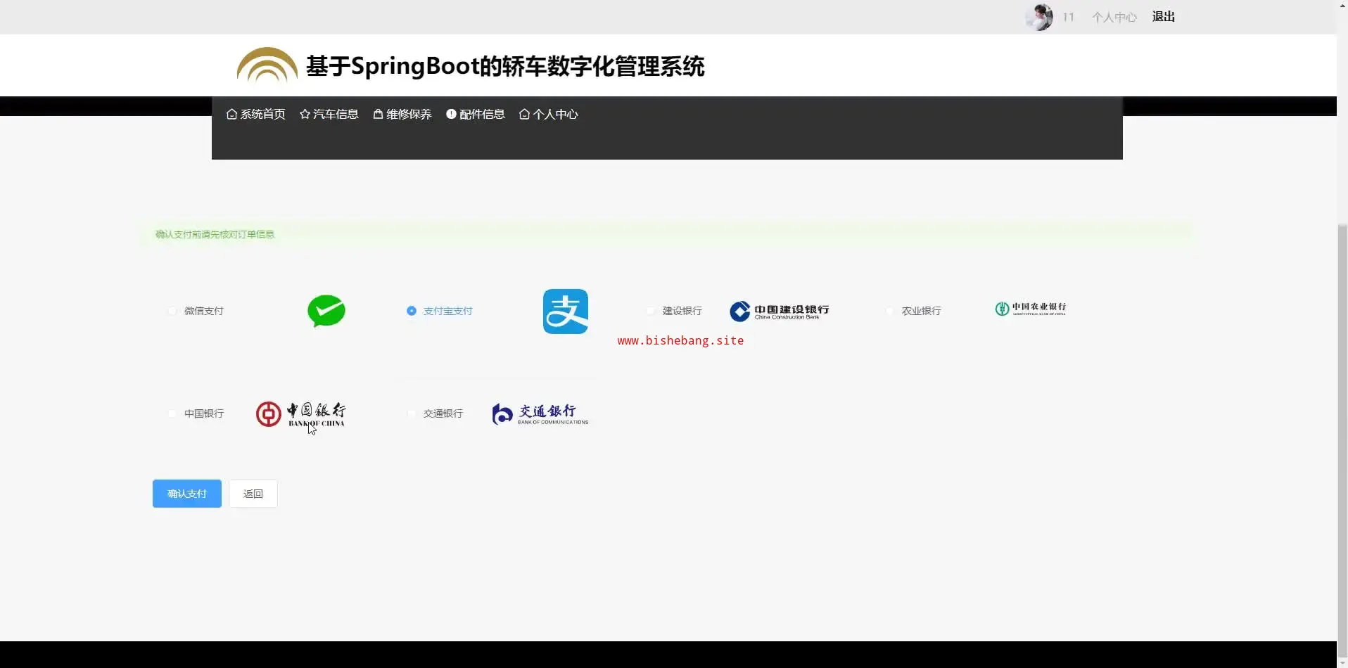Click the username 11 in header
This screenshot has height=668, width=1348.
[1069, 17]
